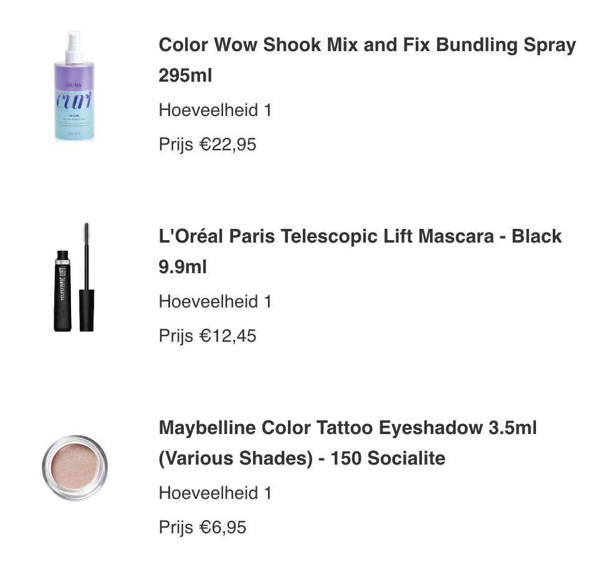
Task: Click the price €6,95
Action: (222, 528)
